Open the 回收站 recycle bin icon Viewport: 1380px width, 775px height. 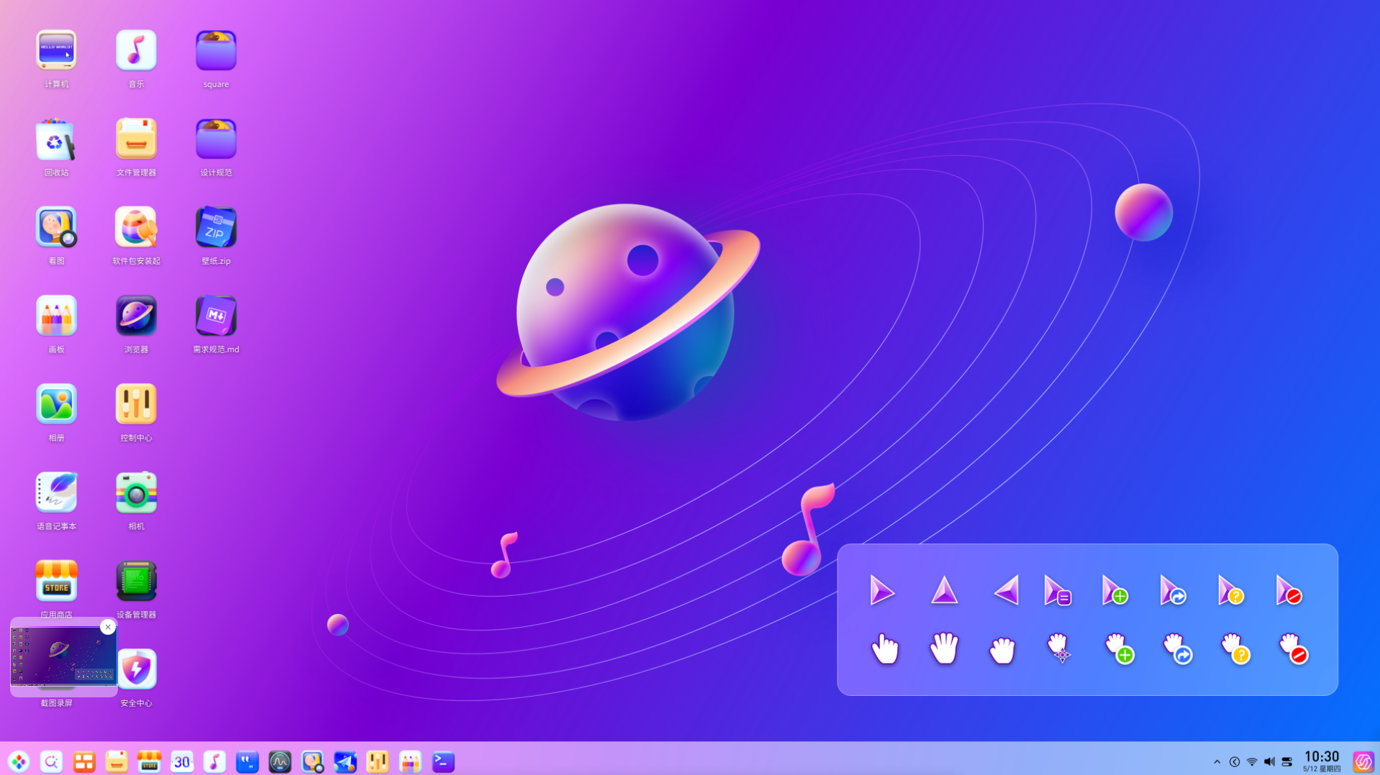click(56, 139)
